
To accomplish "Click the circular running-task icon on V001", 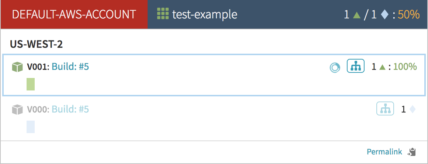I will pos(335,67).
